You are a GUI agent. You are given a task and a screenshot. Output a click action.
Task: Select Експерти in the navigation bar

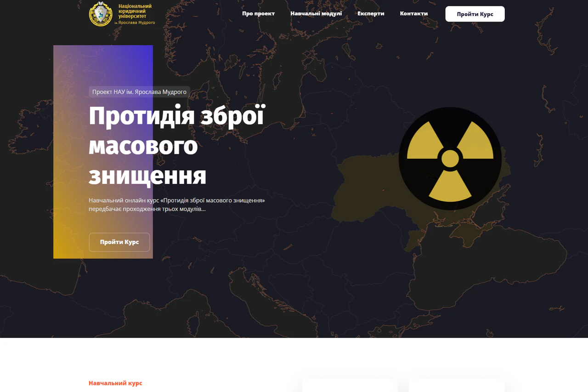371,14
